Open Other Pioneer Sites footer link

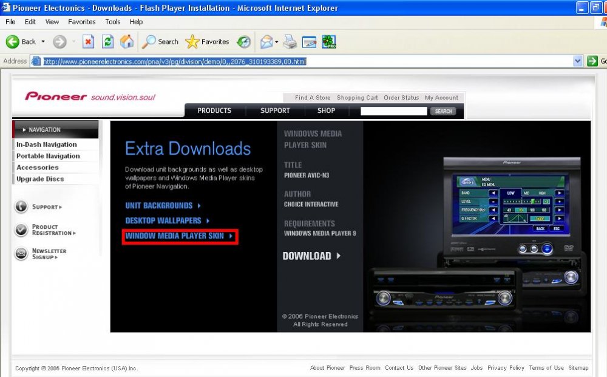[442, 368]
